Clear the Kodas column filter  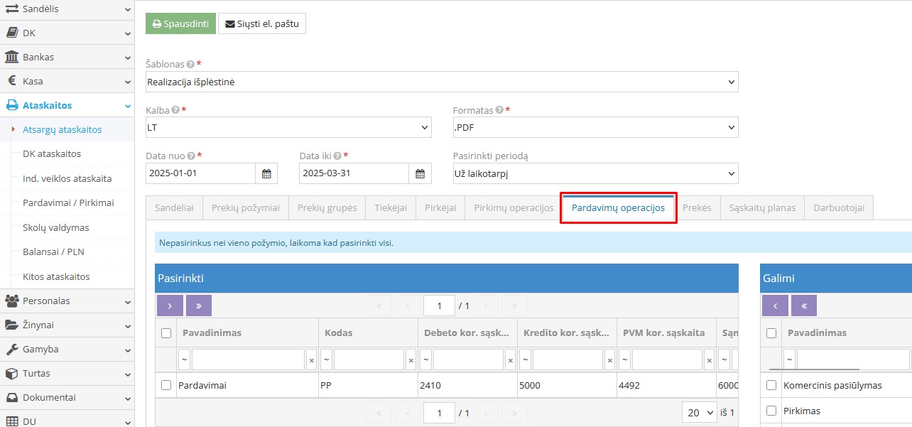411,360
